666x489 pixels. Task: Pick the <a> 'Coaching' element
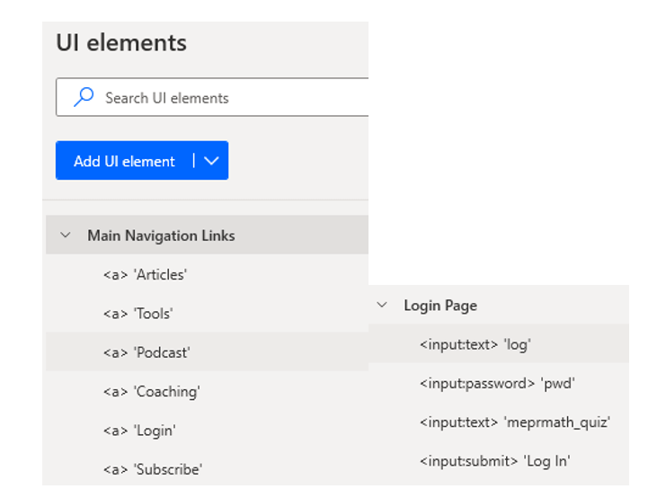pos(151,392)
